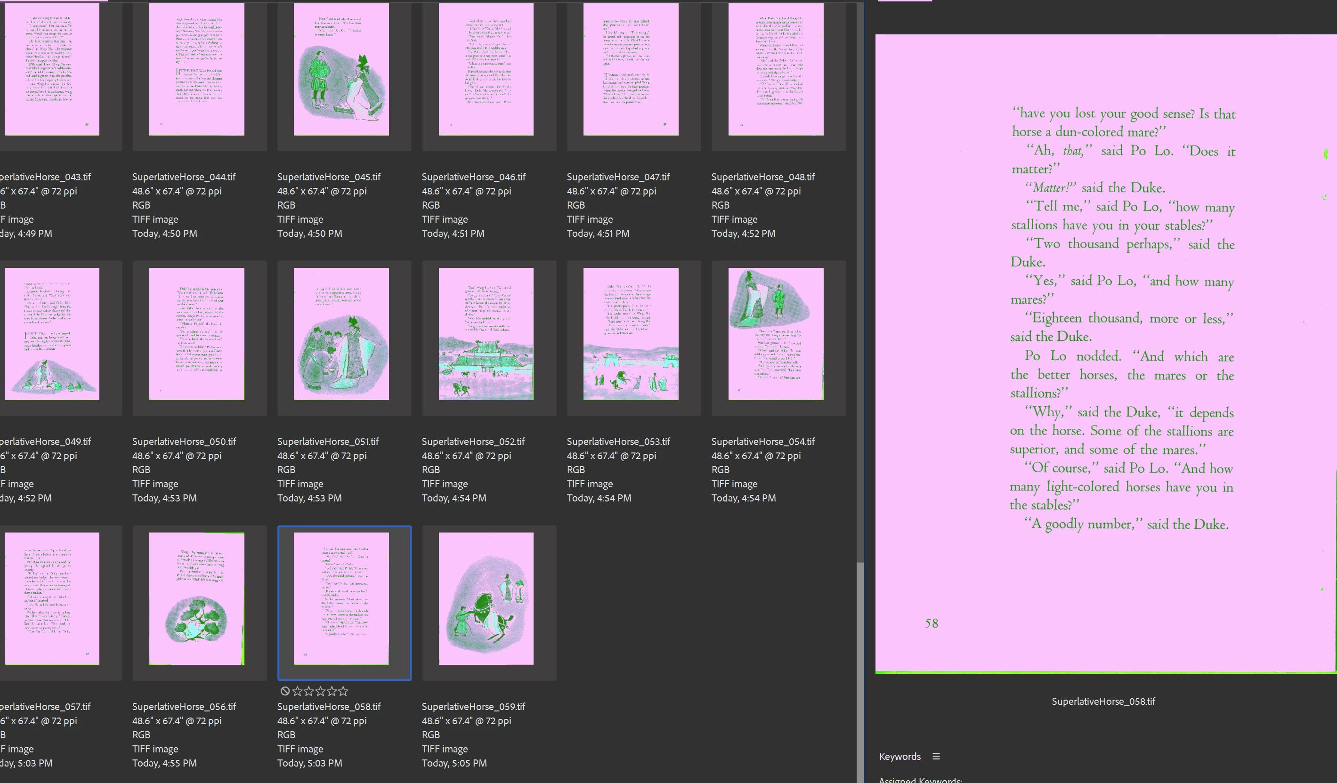Click the SuperlativeHorse_058.tif filename under its thumbnail

(x=329, y=707)
